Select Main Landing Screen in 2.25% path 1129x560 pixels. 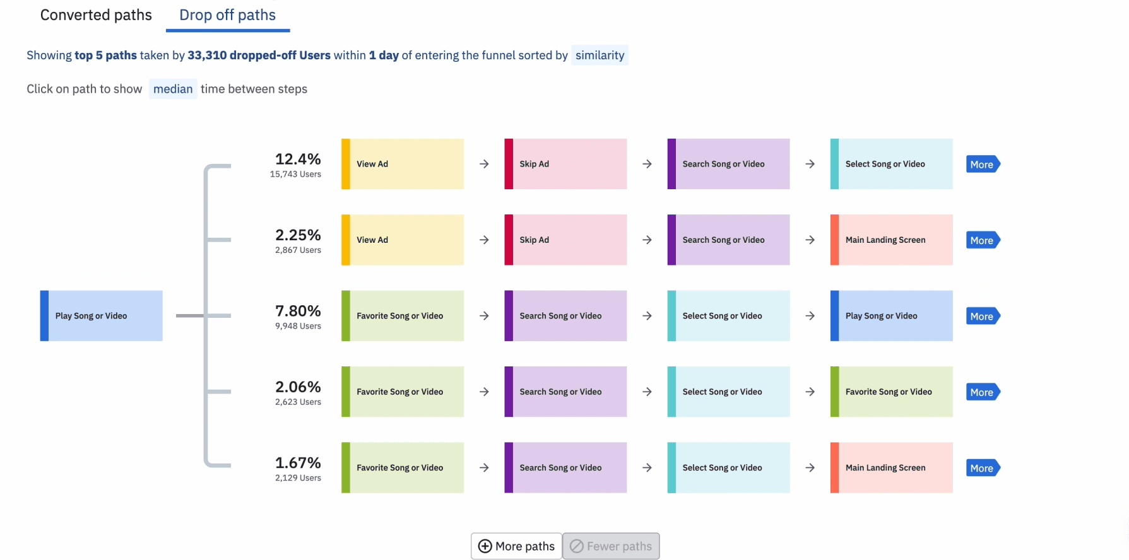pos(891,240)
